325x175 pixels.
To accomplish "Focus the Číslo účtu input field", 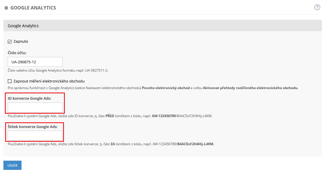I will click(x=35, y=62).
